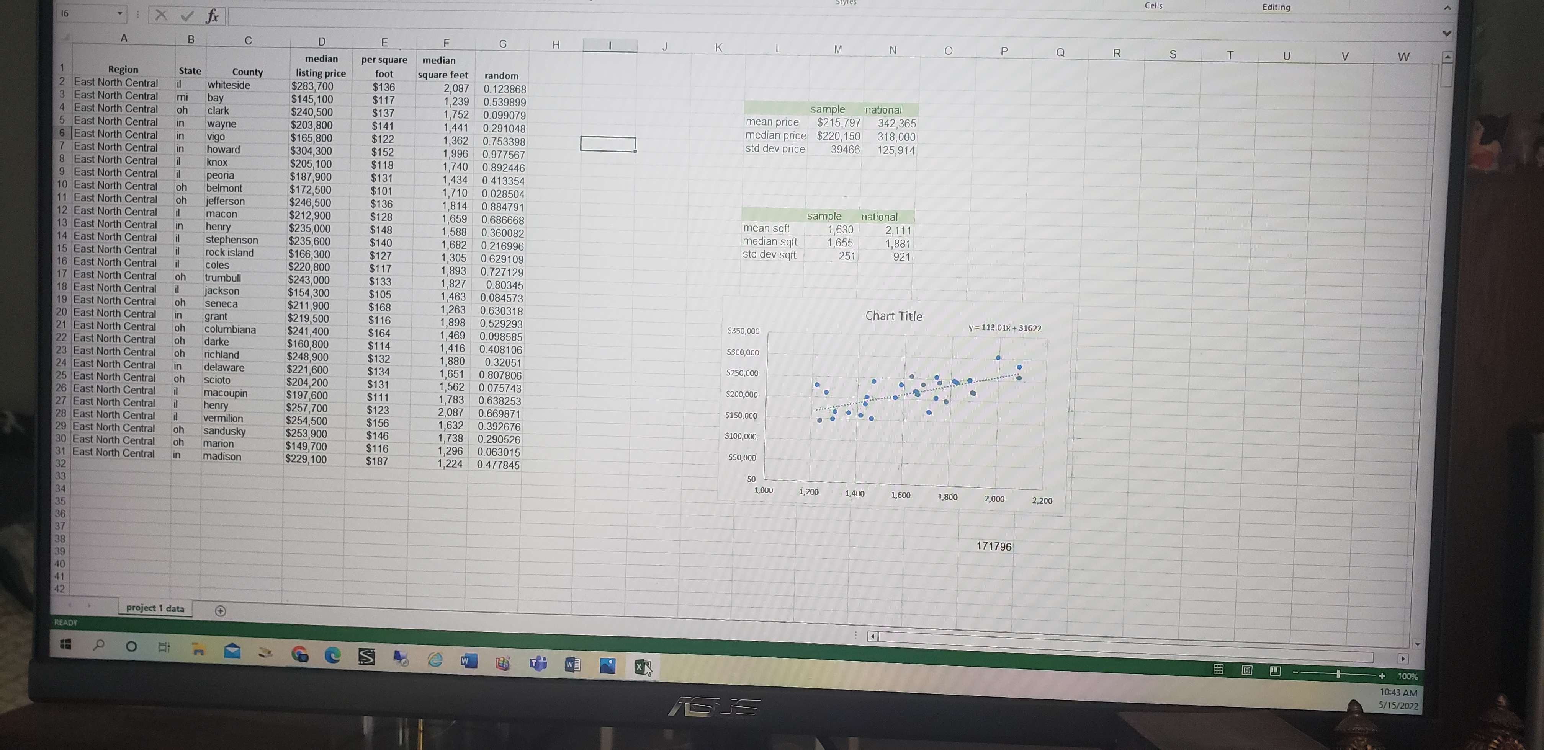
Task: Collapse the ribbon with up chevron
Action: coord(1447,8)
